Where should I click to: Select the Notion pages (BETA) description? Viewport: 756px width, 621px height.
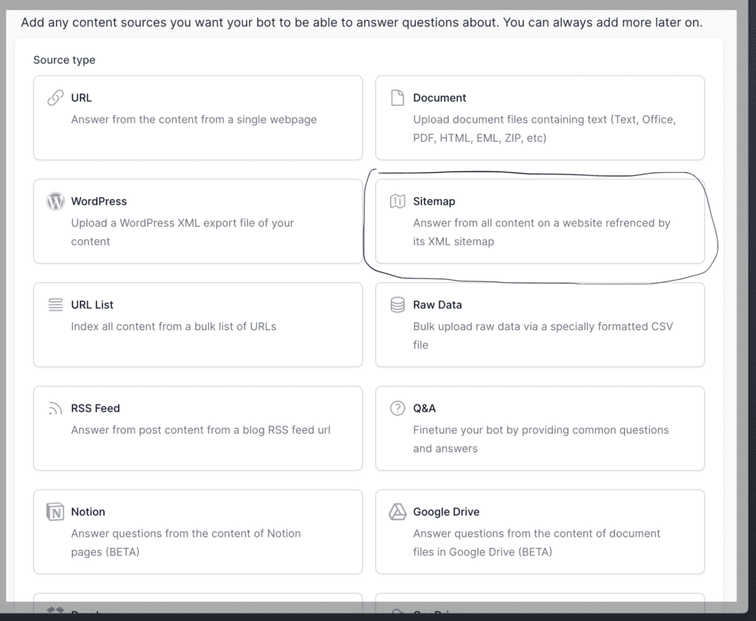pos(185,542)
